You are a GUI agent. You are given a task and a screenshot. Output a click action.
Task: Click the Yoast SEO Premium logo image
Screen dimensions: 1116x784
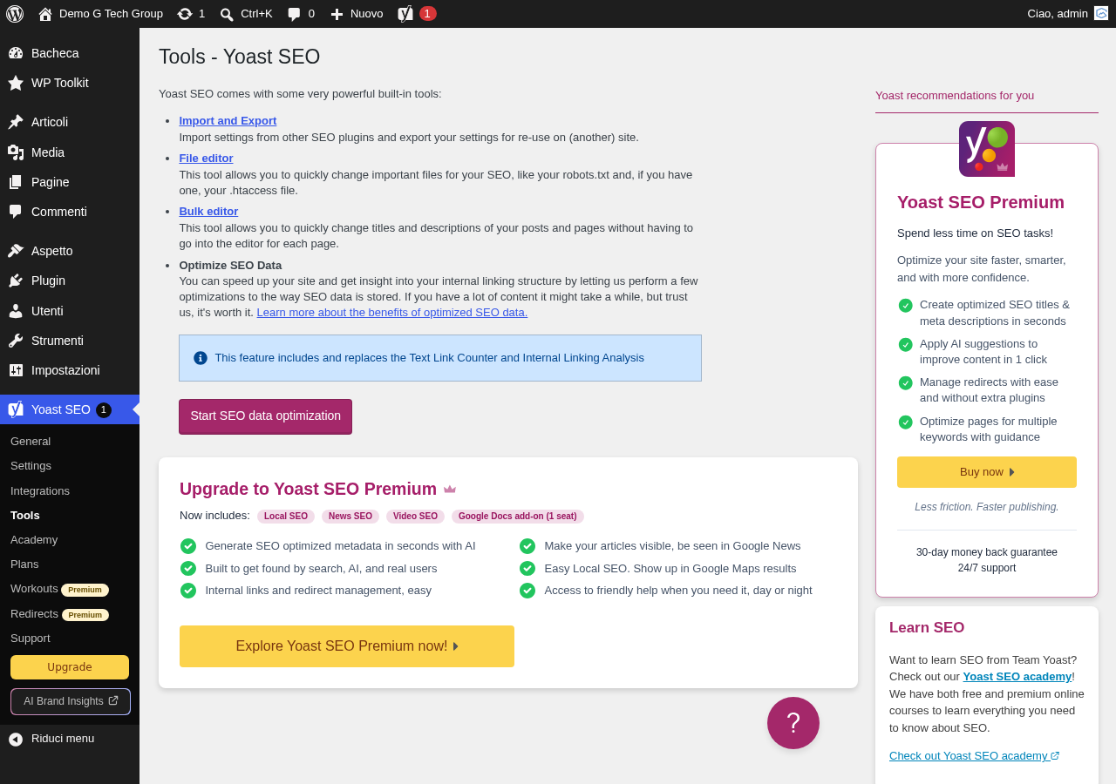[x=987, y=149]
